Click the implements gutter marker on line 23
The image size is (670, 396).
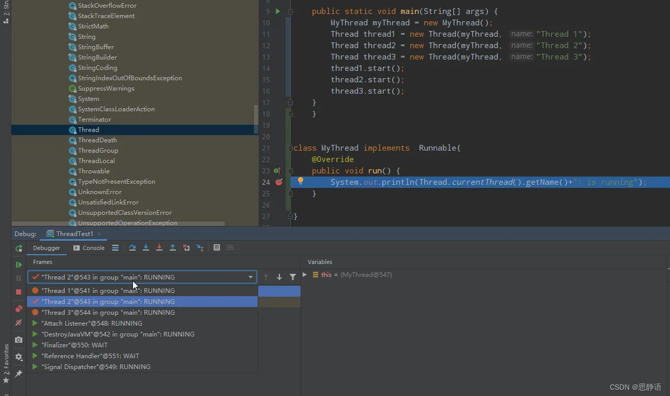point(277,171)
